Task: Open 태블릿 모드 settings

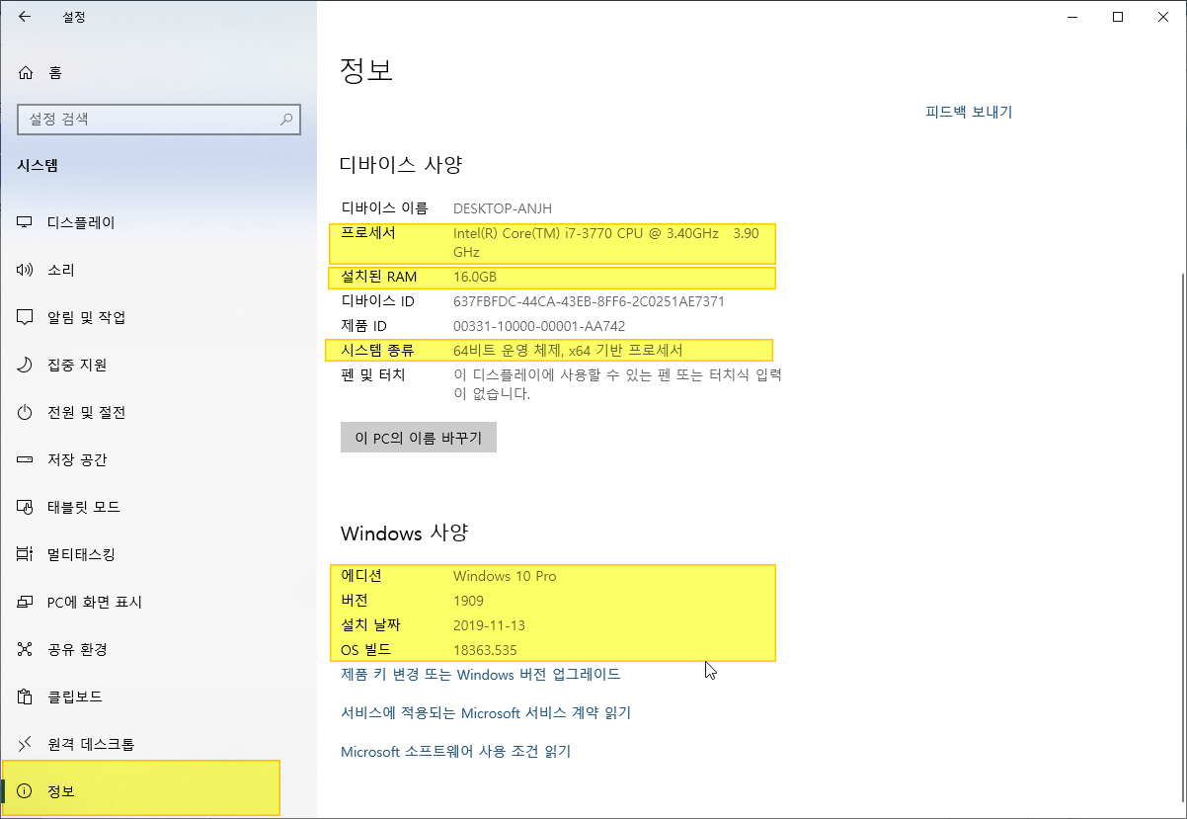Action: [x=158, y=507]
